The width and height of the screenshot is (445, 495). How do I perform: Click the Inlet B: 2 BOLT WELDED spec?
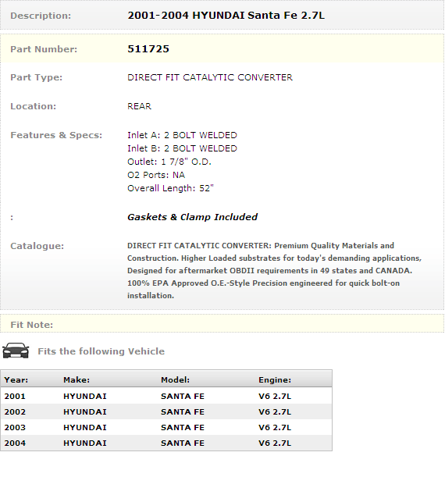(182, 148)
